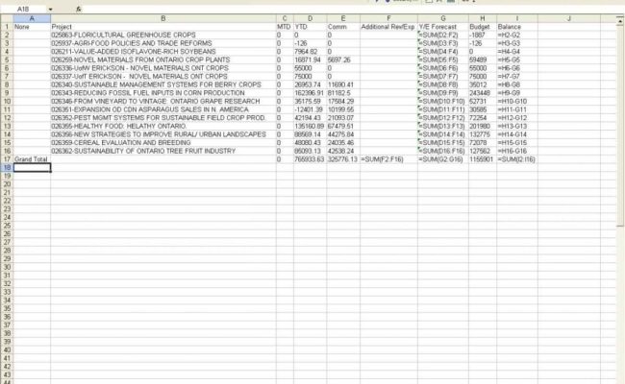Select the AGRI-FOOD POLICIES AND TRADE REFORMS cell
Viewport: 625px width, 384px height.
pos(163,43)
